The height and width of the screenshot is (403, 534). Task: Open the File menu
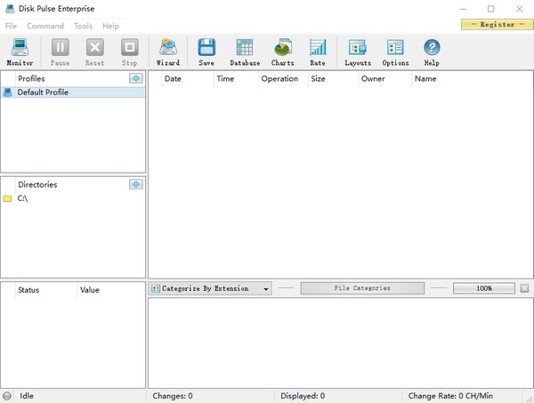click(x=11, y=26)
